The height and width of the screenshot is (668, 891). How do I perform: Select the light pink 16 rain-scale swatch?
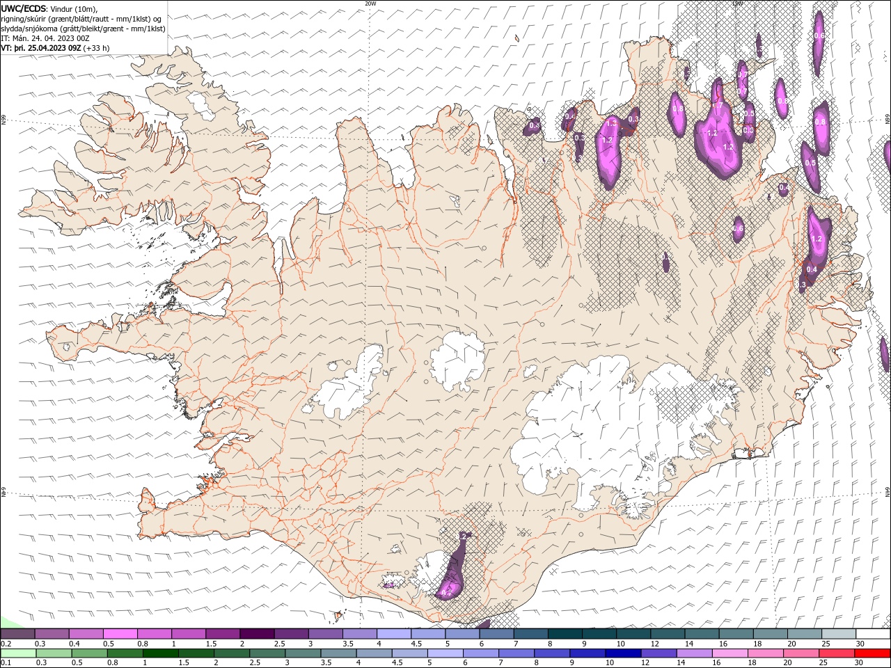click(730, 653)
